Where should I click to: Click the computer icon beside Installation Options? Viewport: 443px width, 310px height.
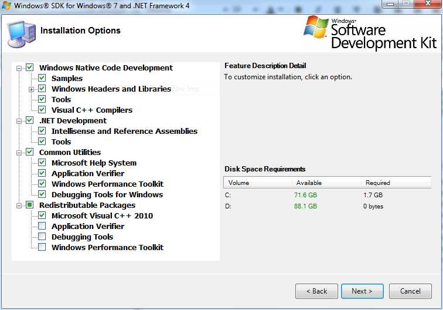tap(22, 34)
